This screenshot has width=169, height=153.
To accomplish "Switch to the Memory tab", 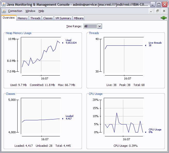I will coord(22,18).
